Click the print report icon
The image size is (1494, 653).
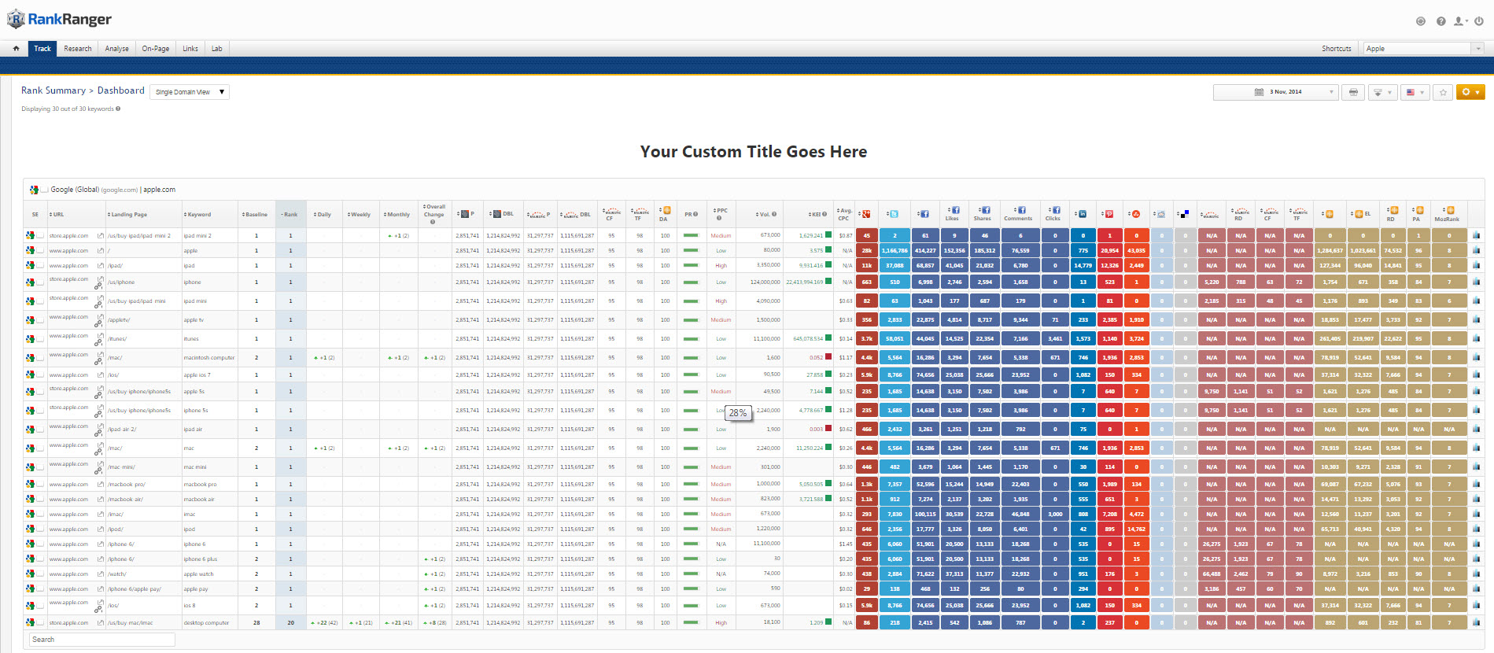(x=1353, y=92)
